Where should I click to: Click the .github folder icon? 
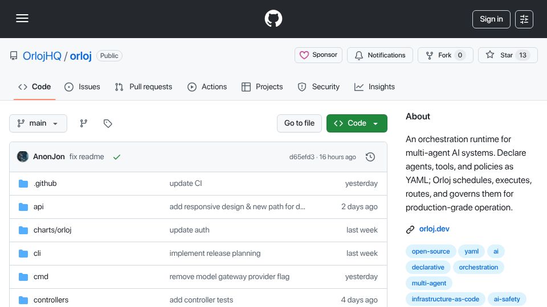click(x=23, y=184)
